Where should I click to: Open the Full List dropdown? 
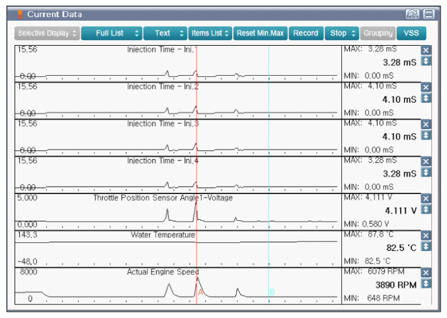(111, 33)
